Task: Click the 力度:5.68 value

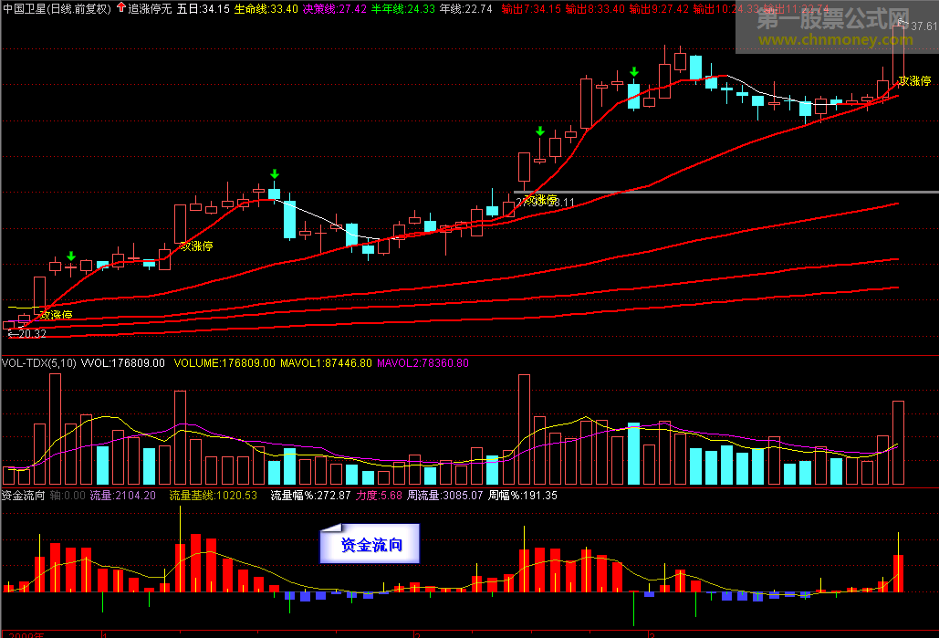Action: click(x=379, y=496)
